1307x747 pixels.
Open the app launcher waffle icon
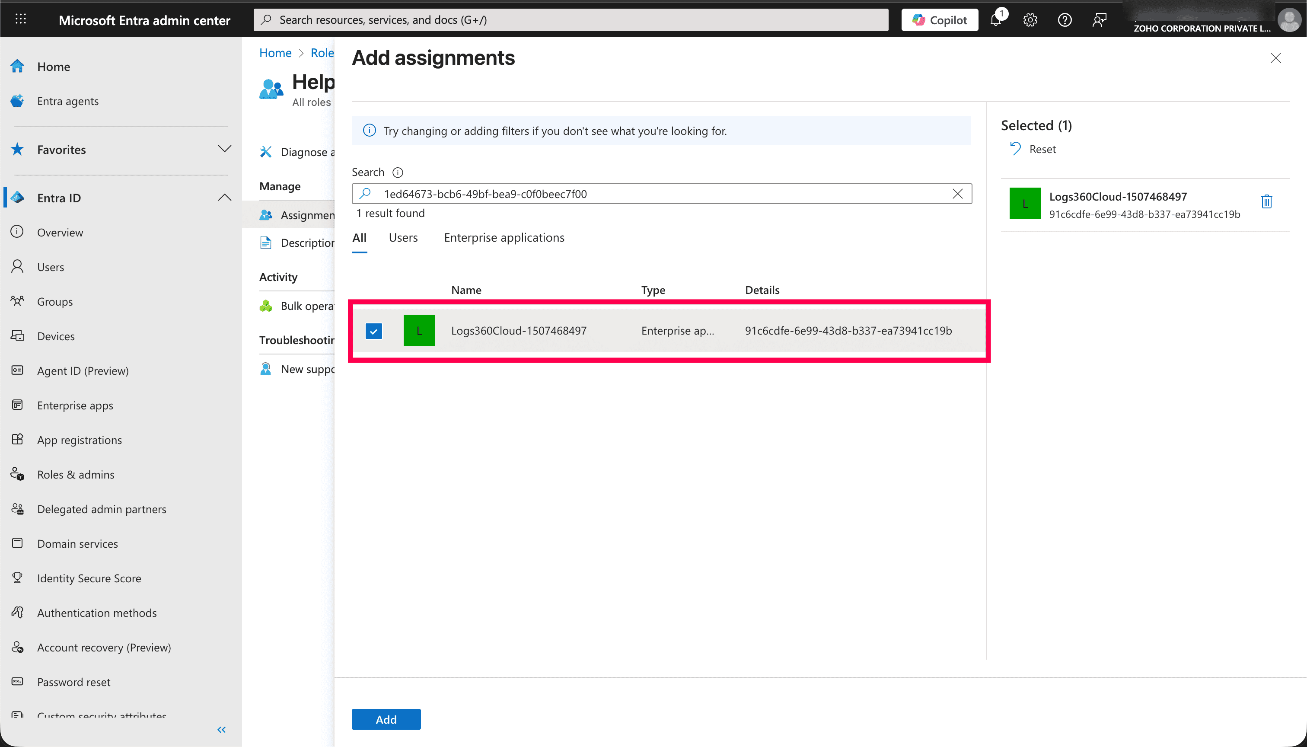coord(20,19)
